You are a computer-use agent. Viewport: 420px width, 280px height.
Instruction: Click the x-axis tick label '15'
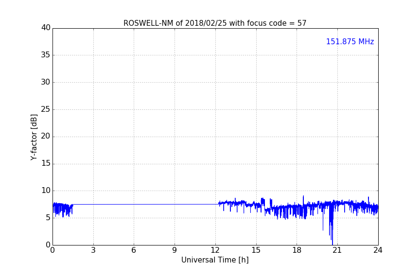coord(256,250)
